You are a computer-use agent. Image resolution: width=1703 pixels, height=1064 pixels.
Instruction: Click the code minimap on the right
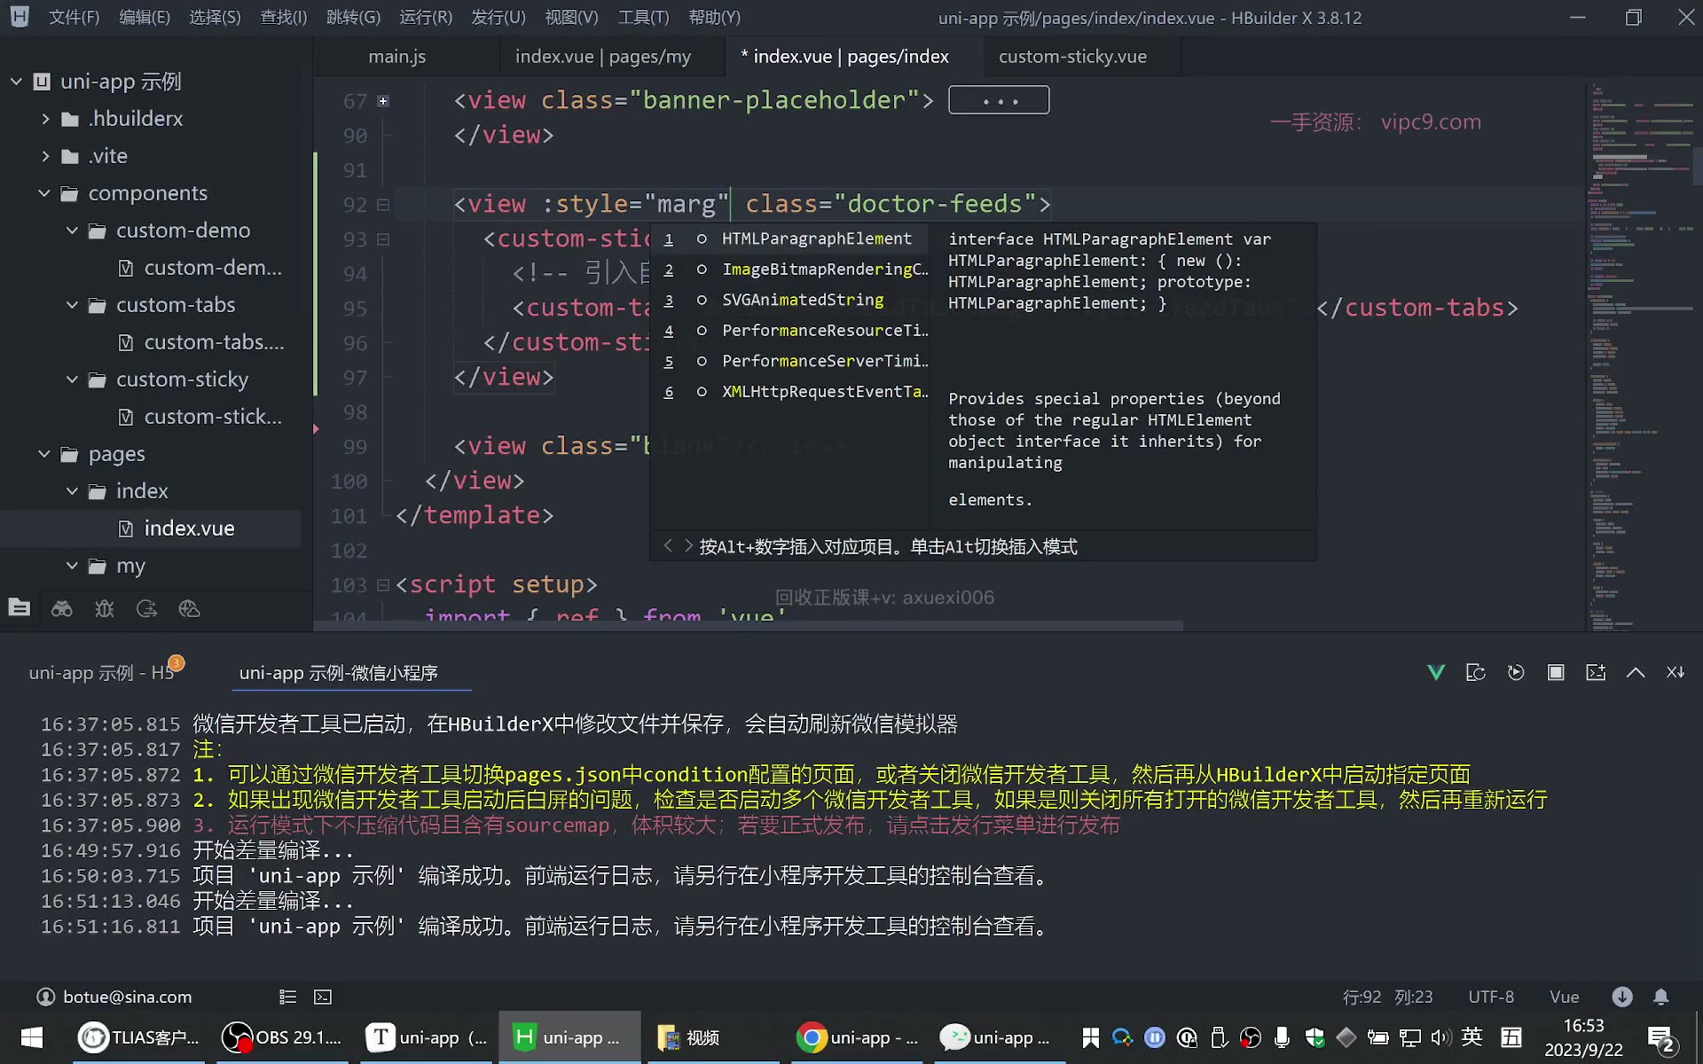point(1641,355)
